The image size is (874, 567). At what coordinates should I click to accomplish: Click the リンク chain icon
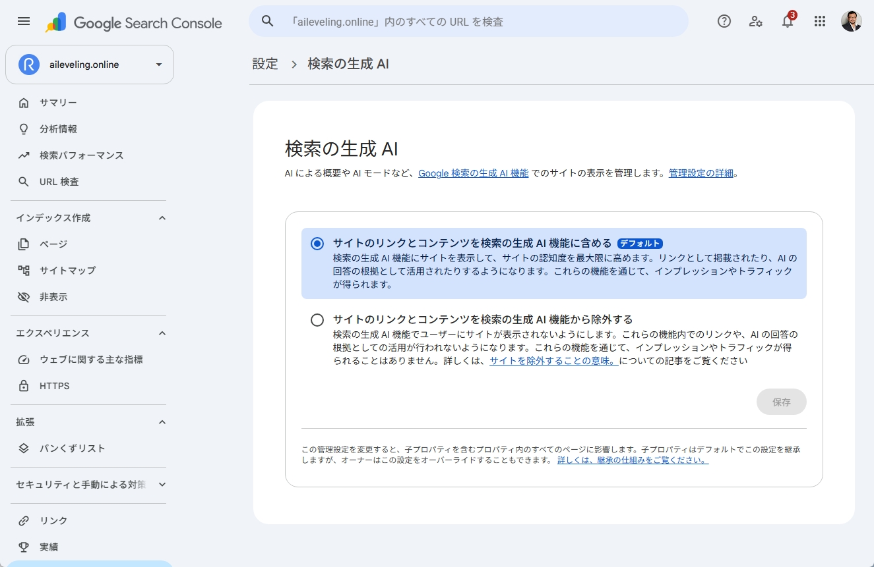pos(24,521)
